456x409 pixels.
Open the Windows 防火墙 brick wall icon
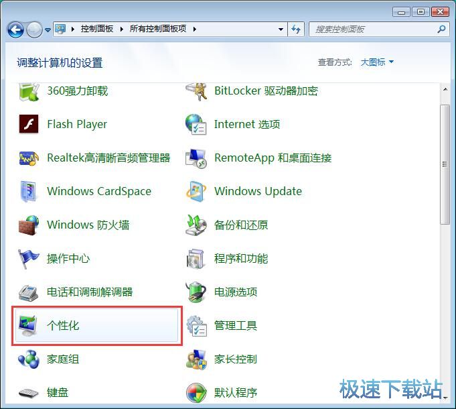29,225
